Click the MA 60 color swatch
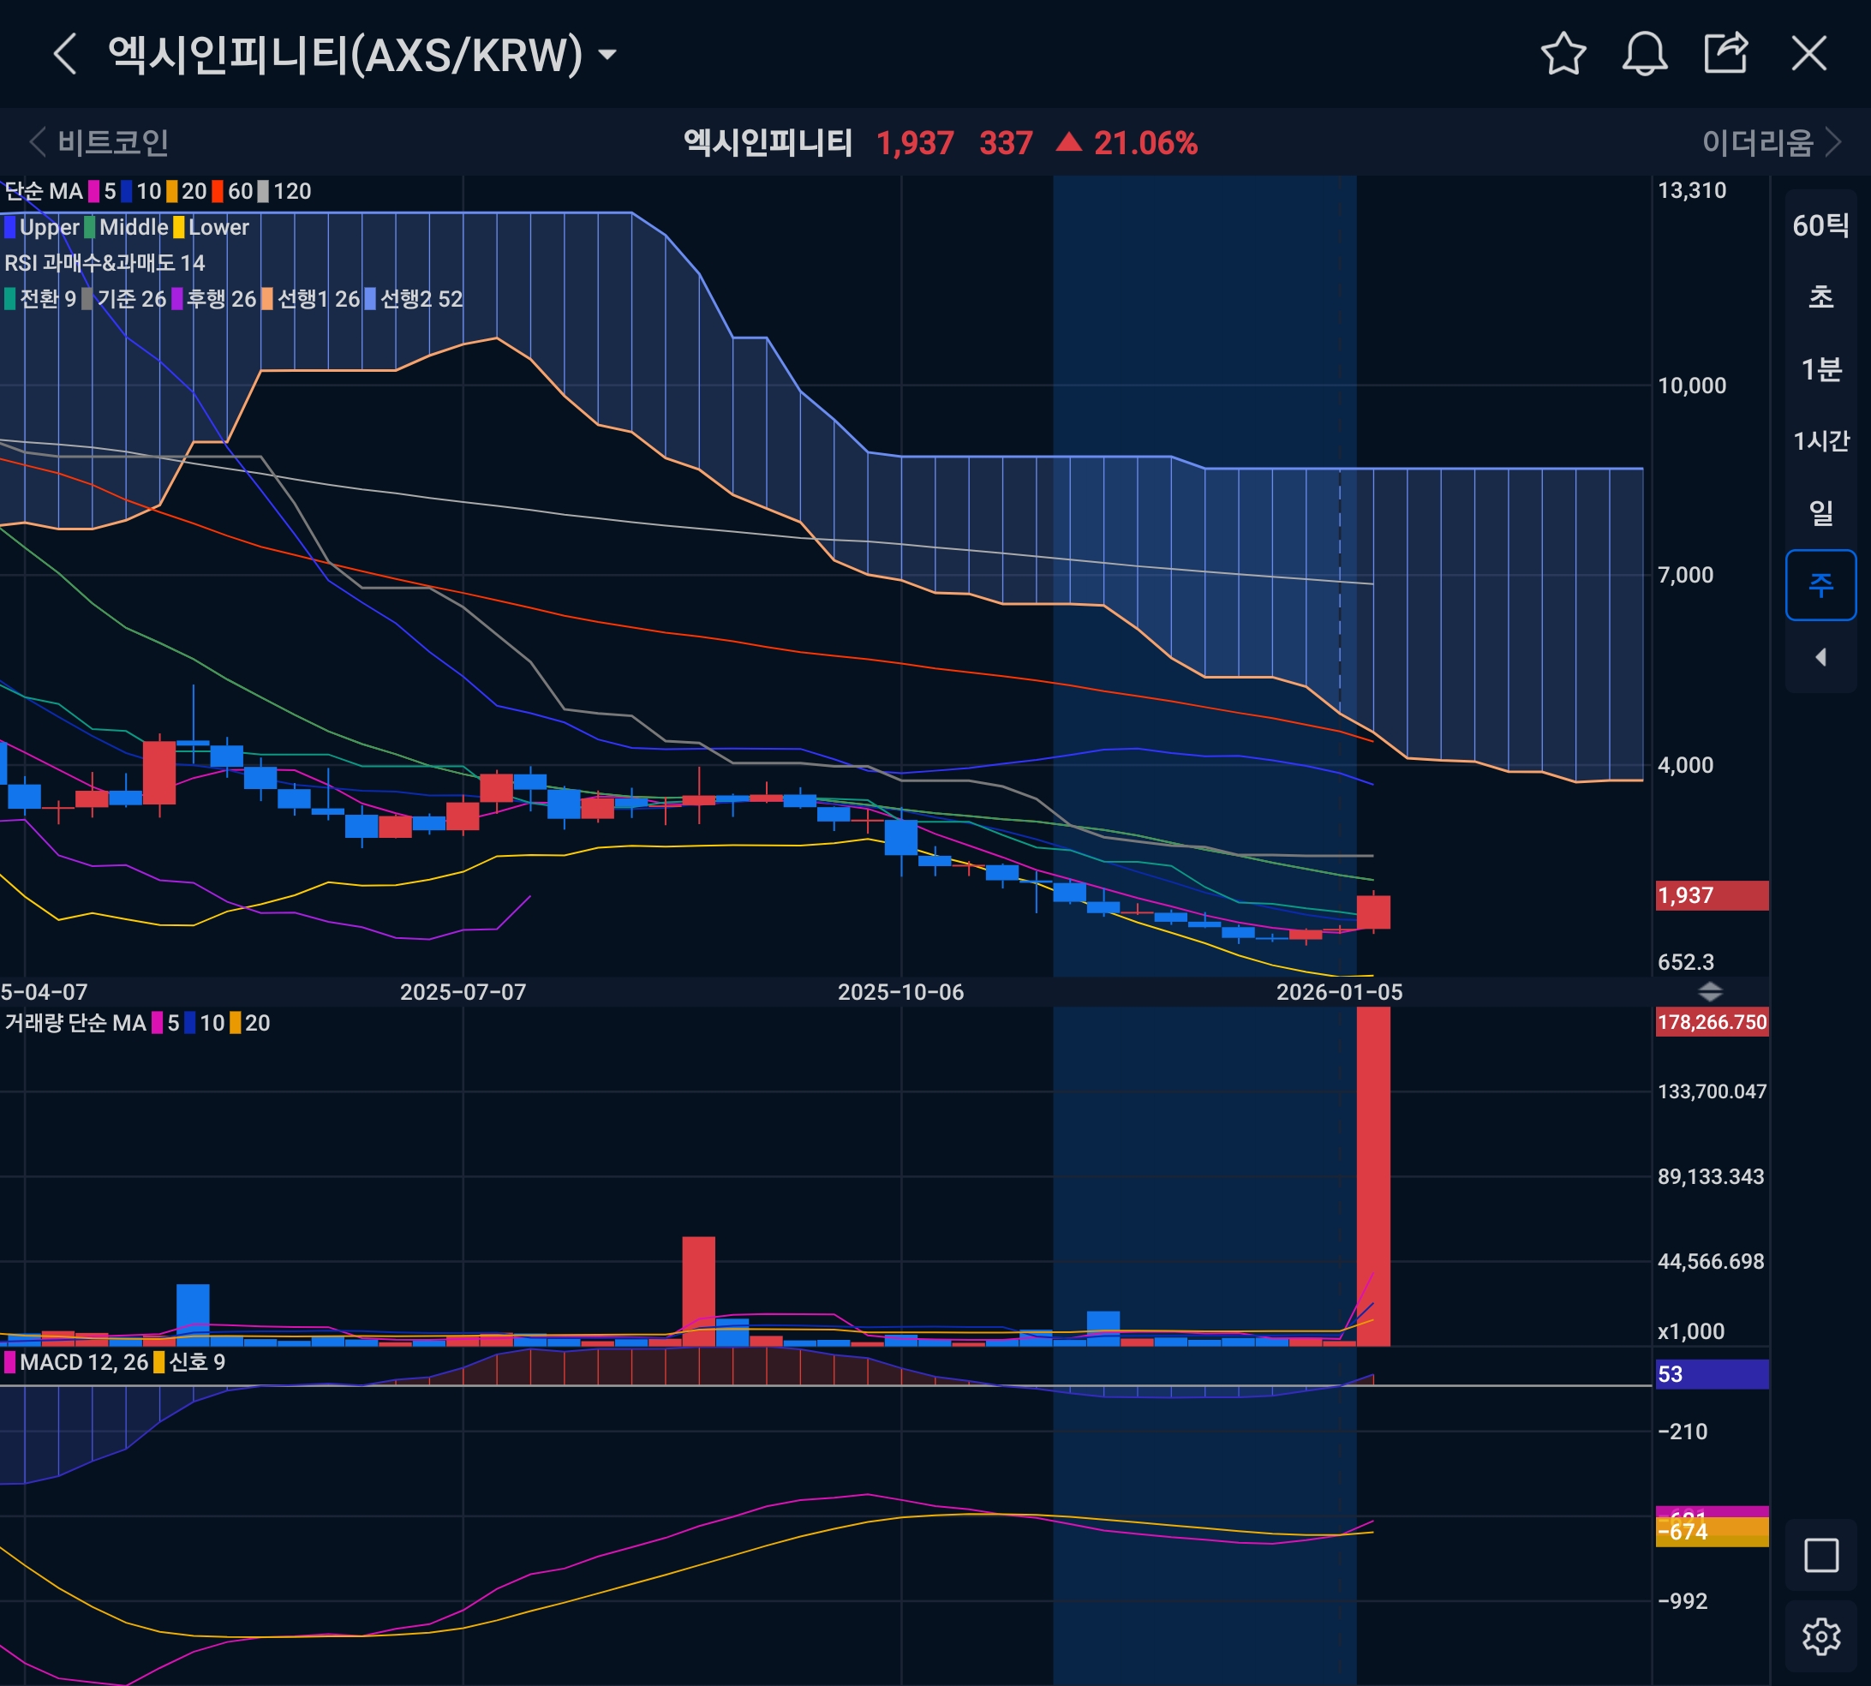 [x=218, y=192]
